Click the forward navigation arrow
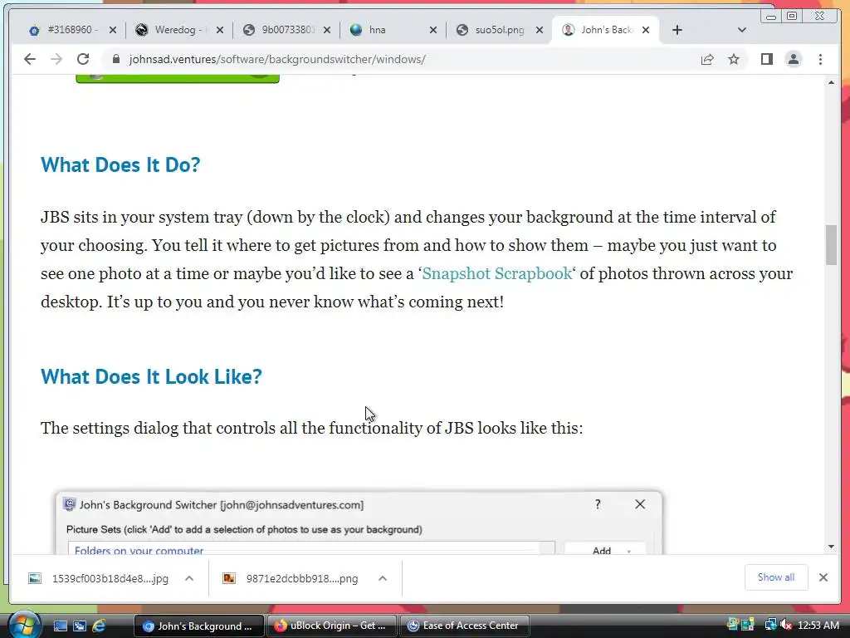 tap(56, 59)
